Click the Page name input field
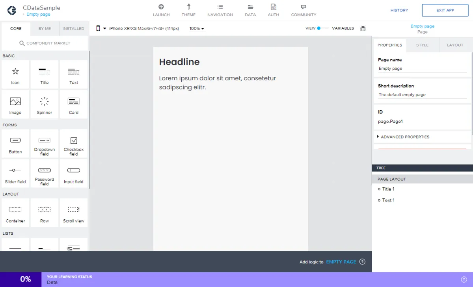Viewport: 473px width, 287px height. tap(422, 69)
